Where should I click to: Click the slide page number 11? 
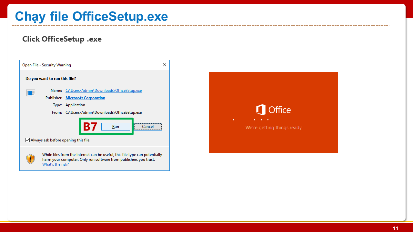[395, 228]
